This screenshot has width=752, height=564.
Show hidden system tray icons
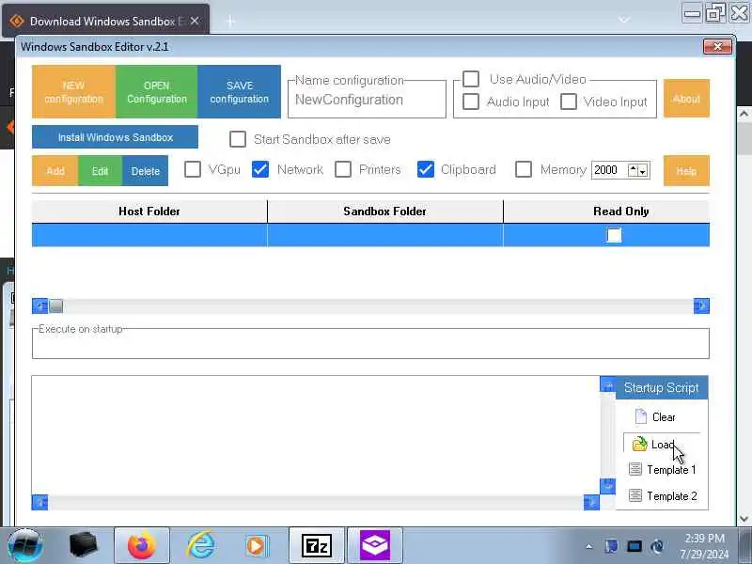pos(589,546)
